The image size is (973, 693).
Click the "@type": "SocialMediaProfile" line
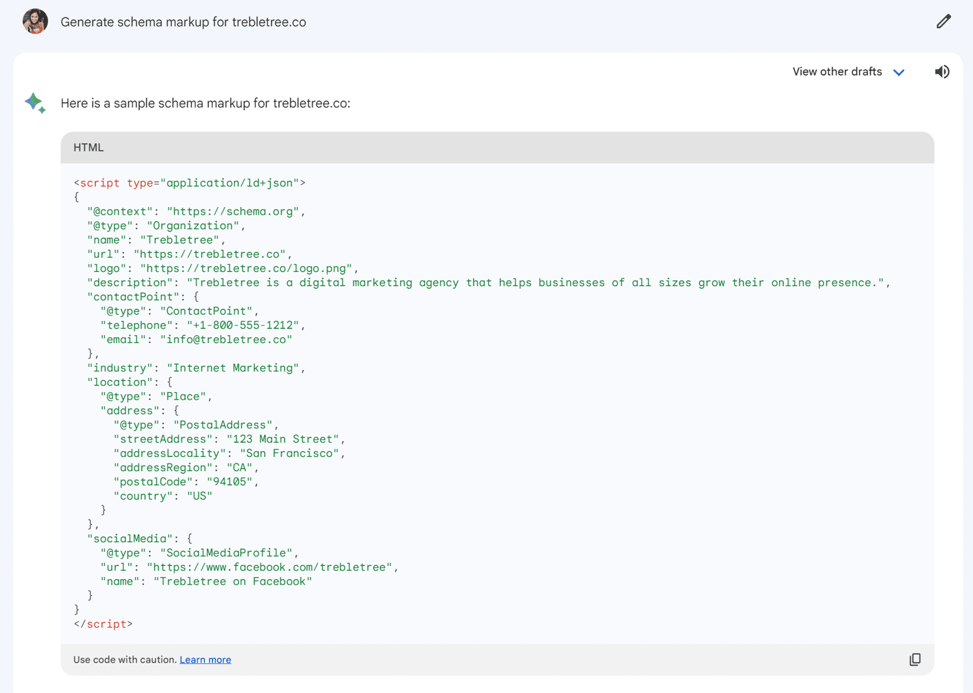[x=199, y=552]
